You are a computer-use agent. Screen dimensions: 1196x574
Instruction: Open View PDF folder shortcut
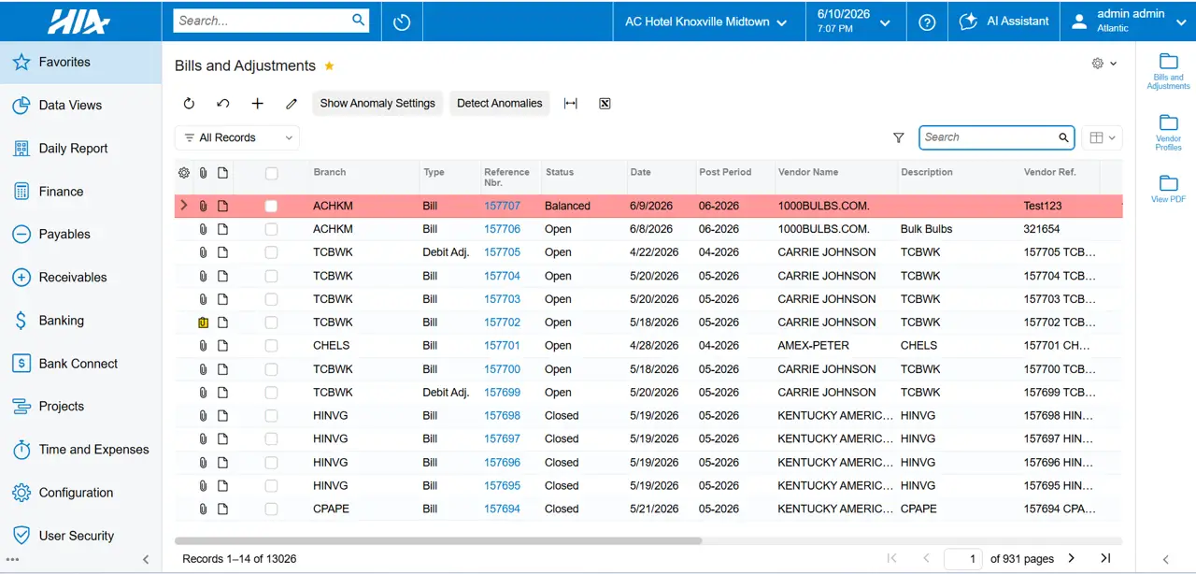[x=1168, y=187]
